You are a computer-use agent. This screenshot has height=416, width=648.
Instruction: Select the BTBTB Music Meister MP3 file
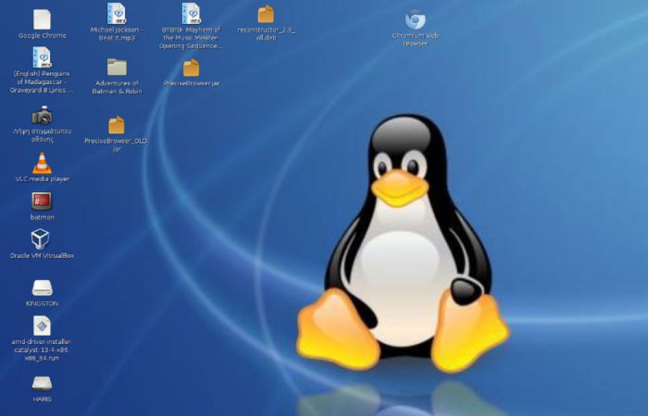pos(191,14)
